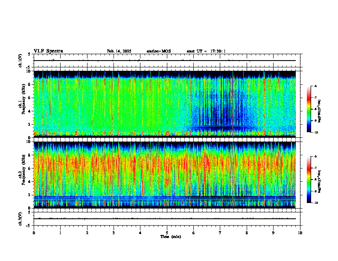Click x-axis tick label "6" on time axis
338x261 pixels.
tap(194, 233)
